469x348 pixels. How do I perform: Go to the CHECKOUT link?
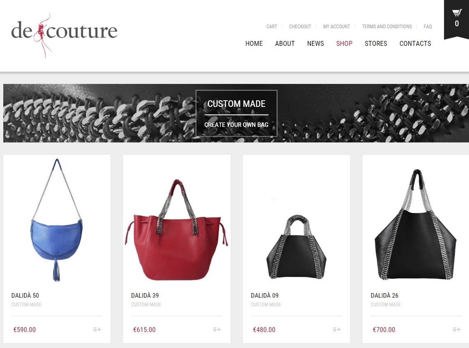[300, 27]
